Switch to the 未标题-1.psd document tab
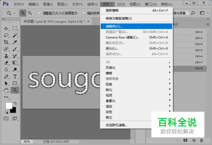The width and height of the screenshot is (212, 145). [54, 21]
